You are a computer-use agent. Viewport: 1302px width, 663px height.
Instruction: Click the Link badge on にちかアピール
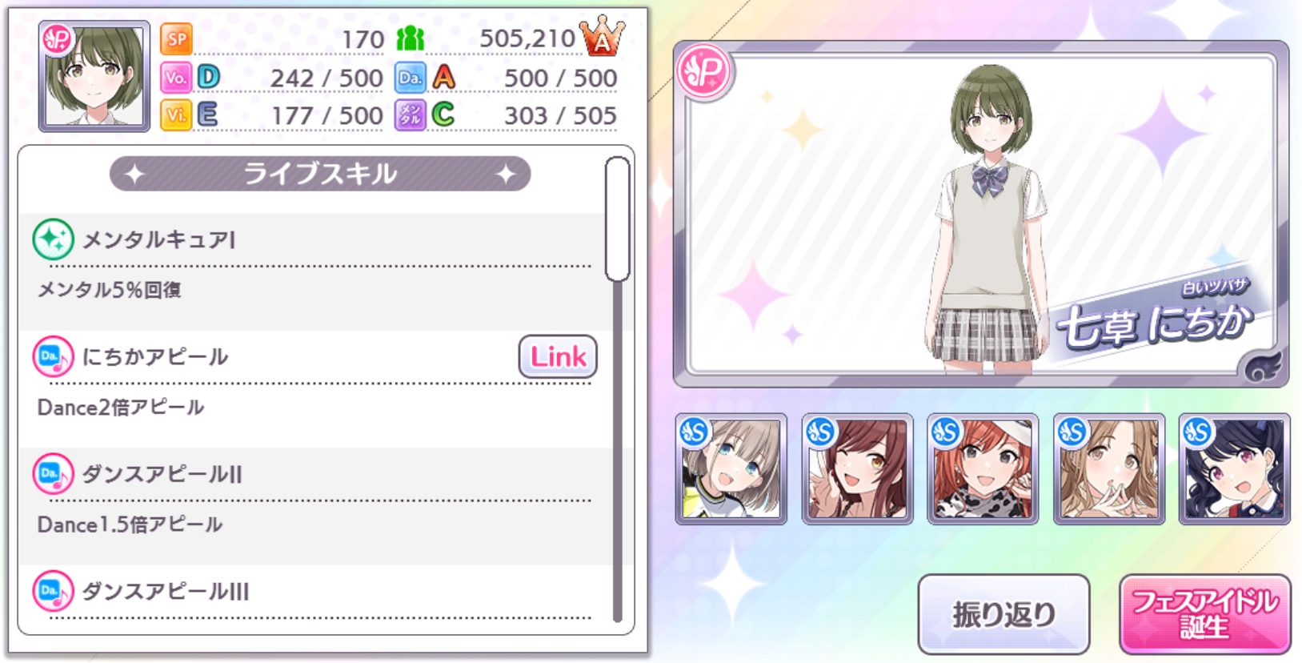coord(558,356)
